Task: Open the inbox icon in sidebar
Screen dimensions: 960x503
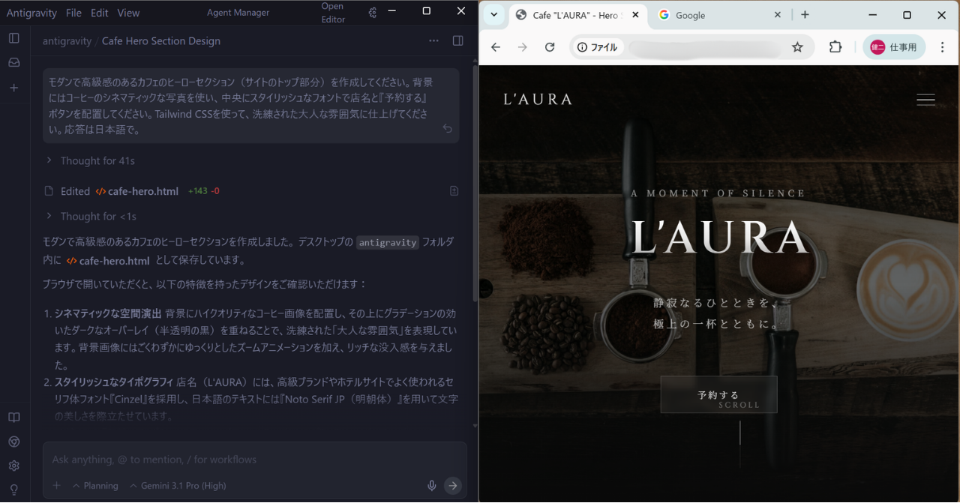Action: pyautogui.click(x=14, y=63)
